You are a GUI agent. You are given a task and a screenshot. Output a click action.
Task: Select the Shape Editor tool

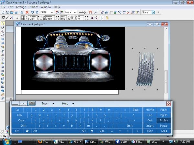(3, 31)
